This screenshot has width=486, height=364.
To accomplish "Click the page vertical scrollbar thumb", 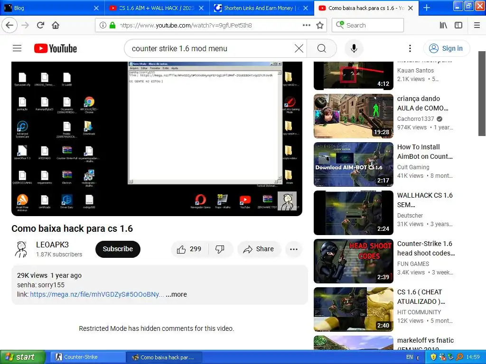I will [482, 93].
